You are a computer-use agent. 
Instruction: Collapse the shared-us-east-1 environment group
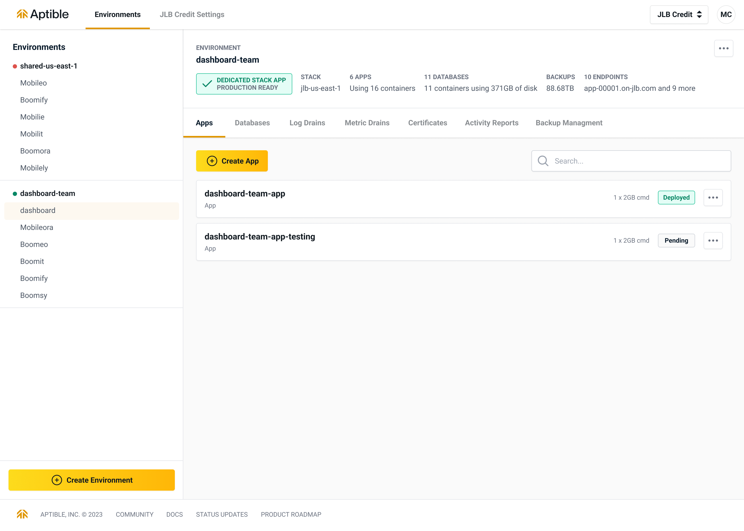(x=48, y=66)
